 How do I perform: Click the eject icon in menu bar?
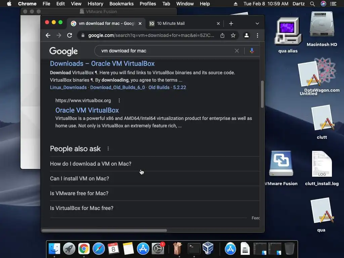click(x=235, y=4)
